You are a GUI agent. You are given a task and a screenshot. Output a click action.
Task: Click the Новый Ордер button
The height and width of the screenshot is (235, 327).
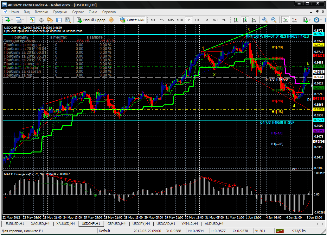click(92, 20)
